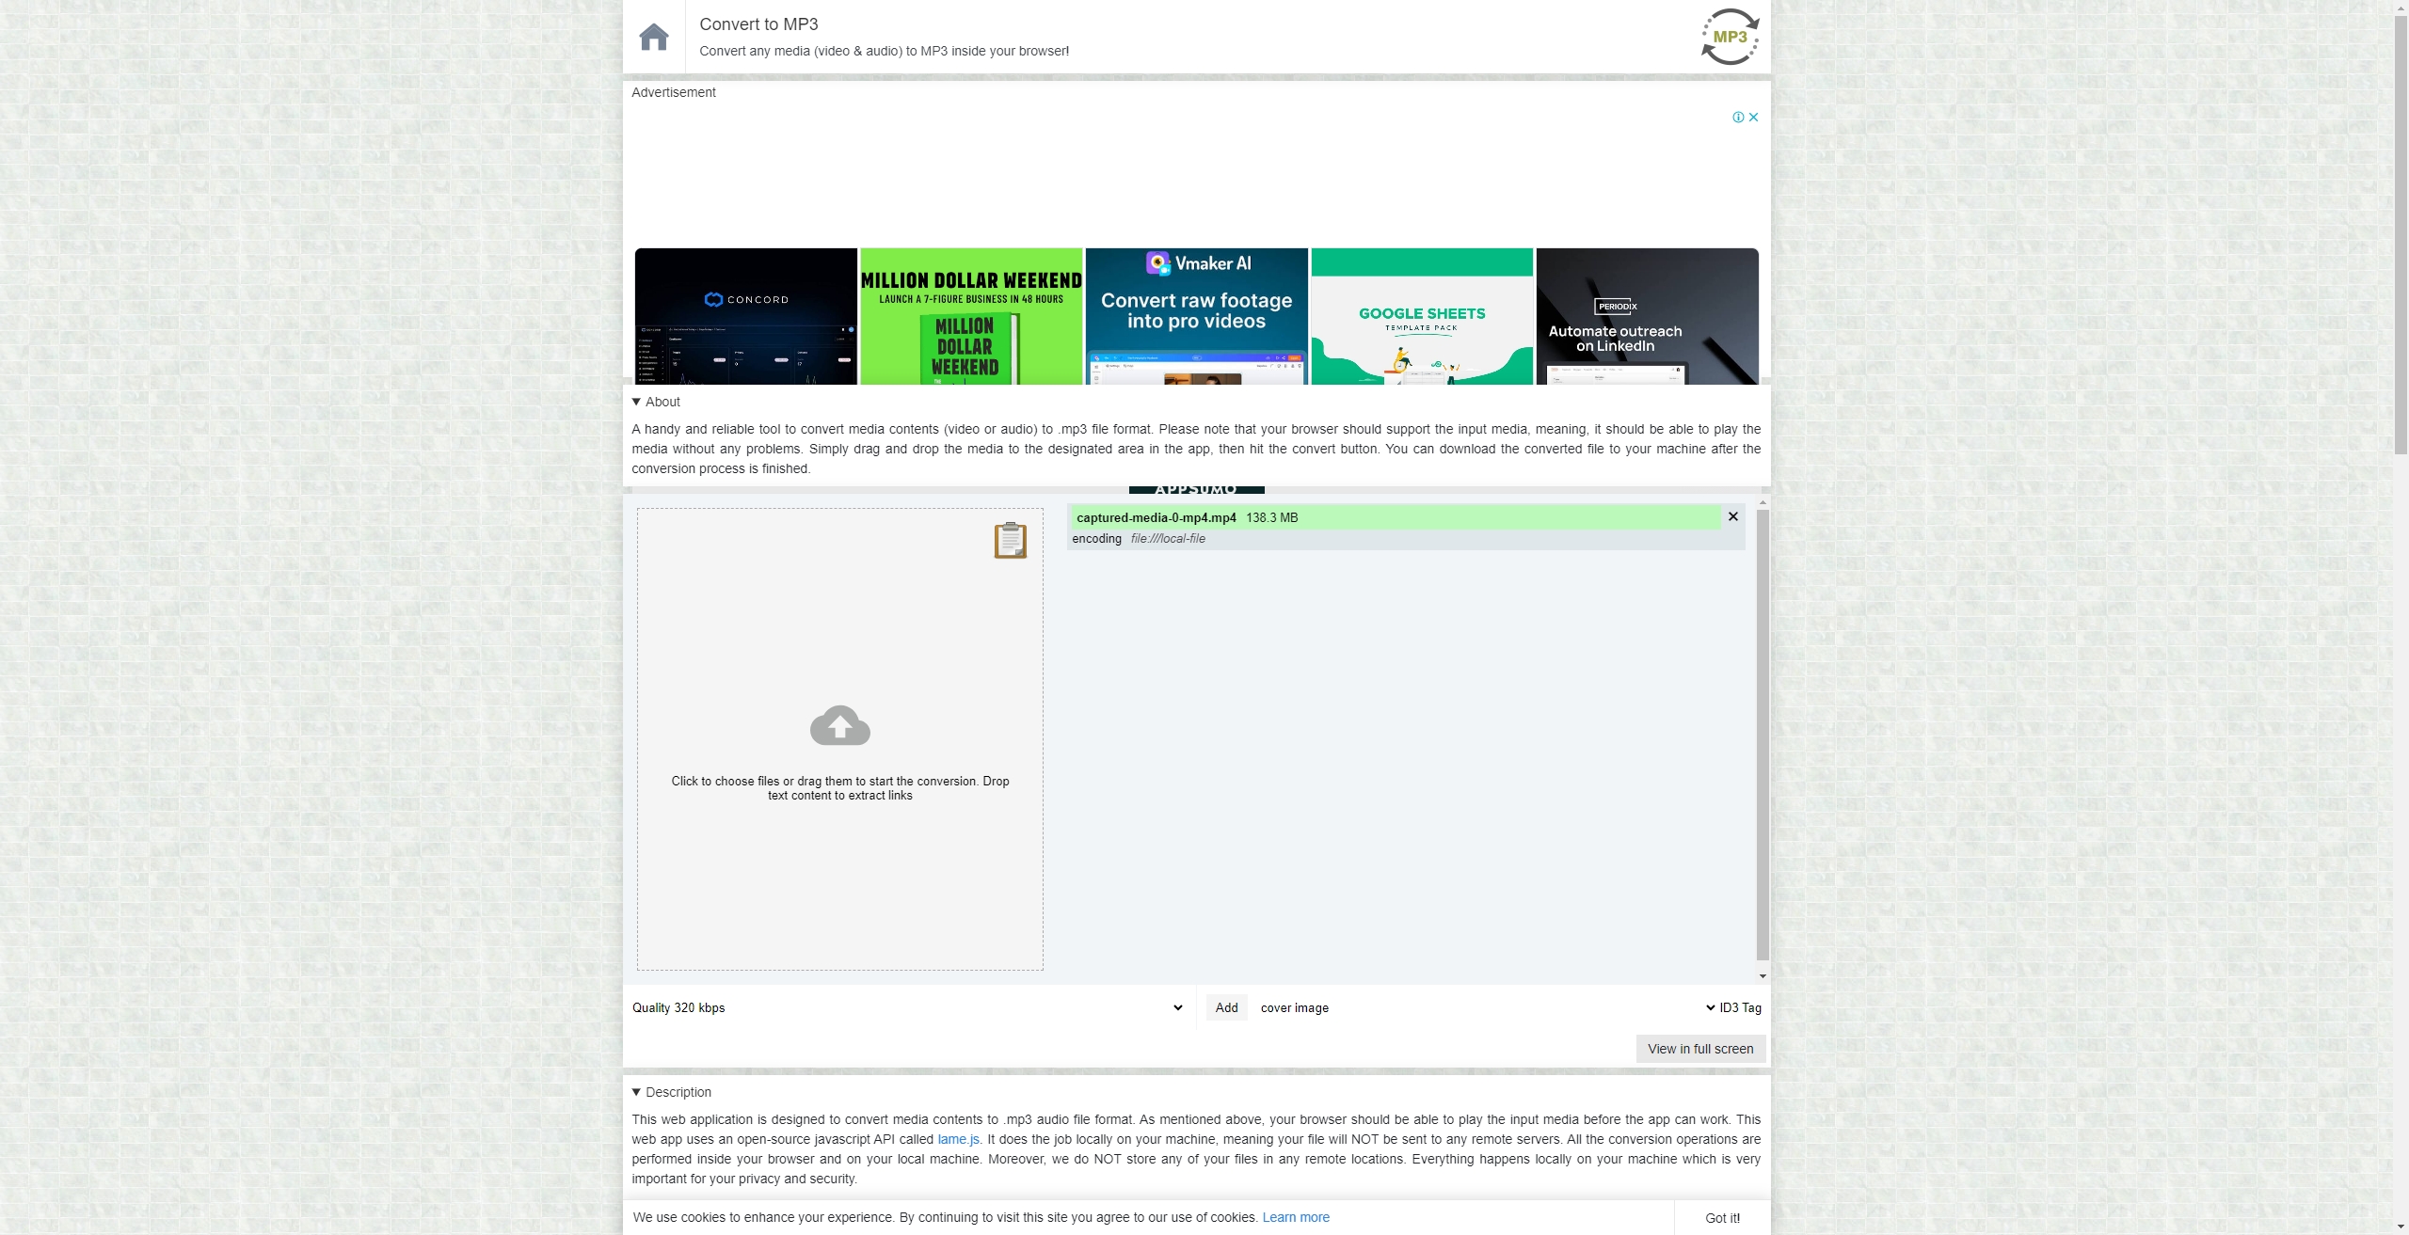Viewport: 2409px width, 1235px height.
Task: Click the Learn more link in cookie notice
Action: tap(1295, 1218)
